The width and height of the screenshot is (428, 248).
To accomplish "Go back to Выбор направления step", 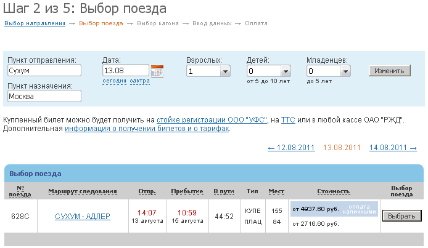I will (35, 23).
